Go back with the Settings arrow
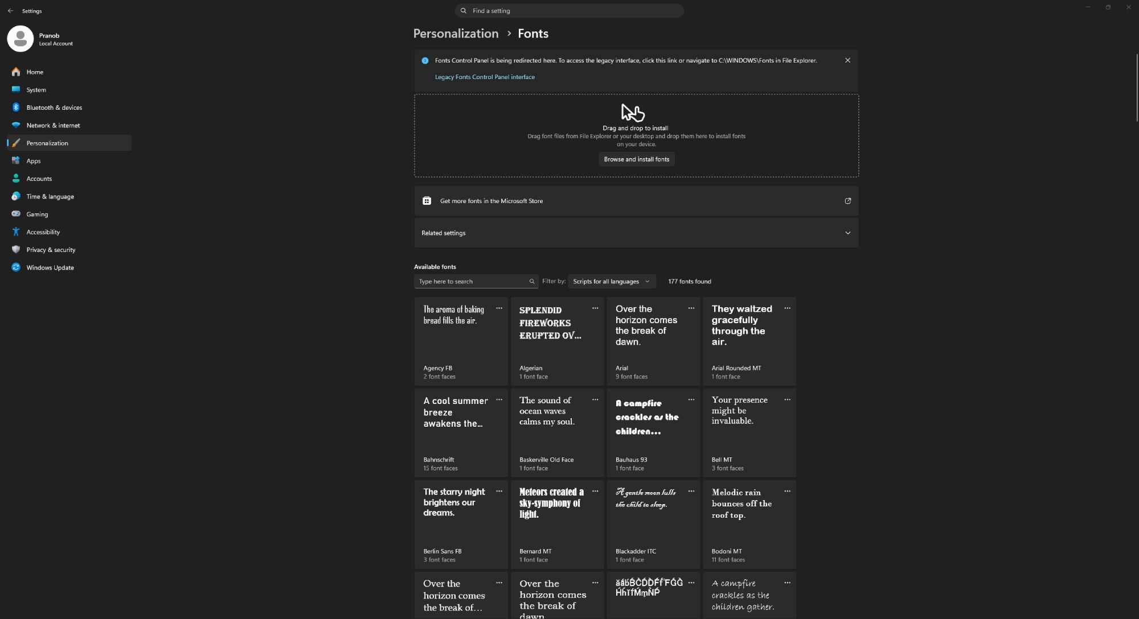 pyautogui.click(x=10, y=11)
